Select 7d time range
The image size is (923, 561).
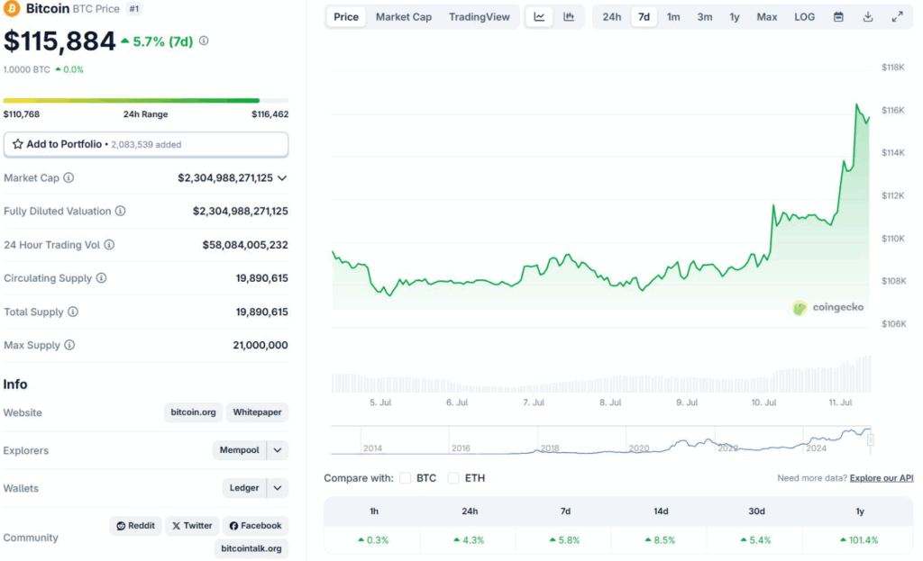(x=644, y=17)
